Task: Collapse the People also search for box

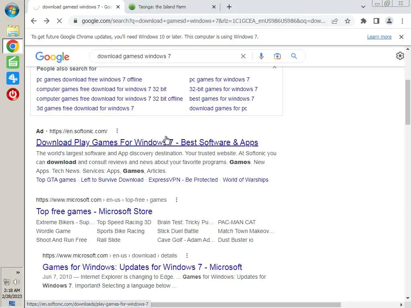Action: point(275,67)
